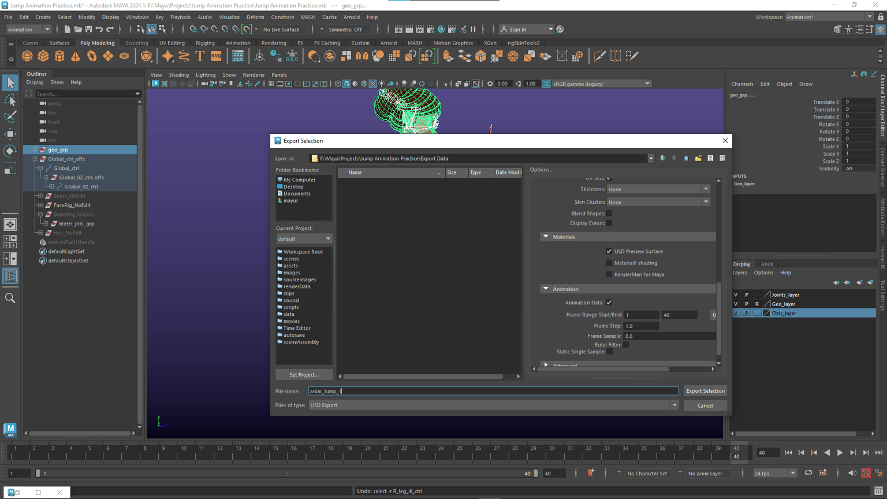Click the Redo arrow icon
The height and width of the screenshot is (499, 887).
[110, 29]
